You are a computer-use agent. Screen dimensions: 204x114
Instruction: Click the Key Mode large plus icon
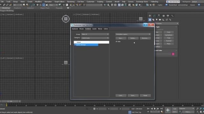[168, 110]
